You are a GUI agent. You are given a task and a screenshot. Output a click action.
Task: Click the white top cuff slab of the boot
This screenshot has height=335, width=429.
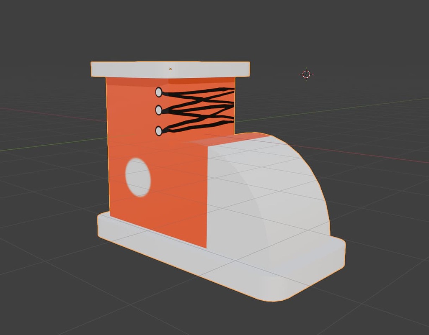point(170,69)
